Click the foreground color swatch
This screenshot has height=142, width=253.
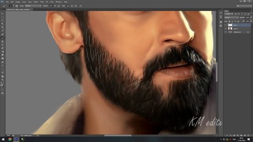[2, 85]
